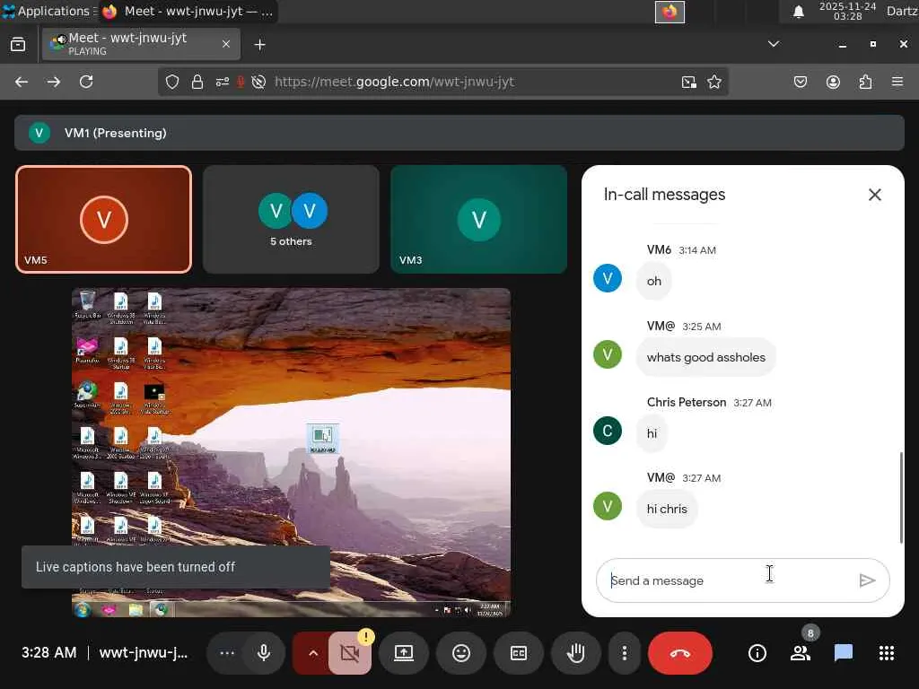This screenshot has height=689, width=919.
Task: Click the microphone permission indicator in URL bar
Action: tap(241, 82)
